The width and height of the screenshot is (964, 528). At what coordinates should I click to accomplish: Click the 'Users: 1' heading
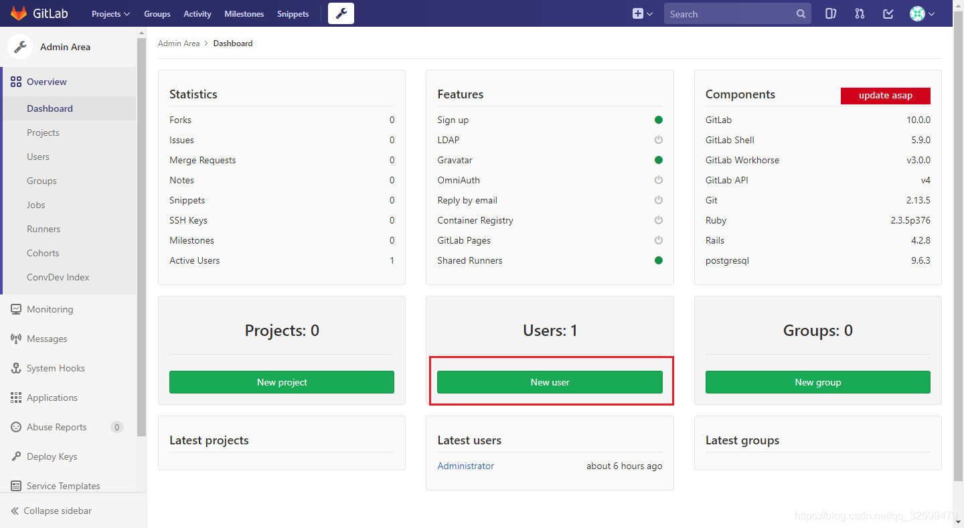coord(550,330)
